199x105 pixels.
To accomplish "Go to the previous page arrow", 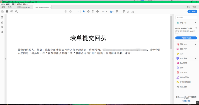I will (x=66, y=12).
